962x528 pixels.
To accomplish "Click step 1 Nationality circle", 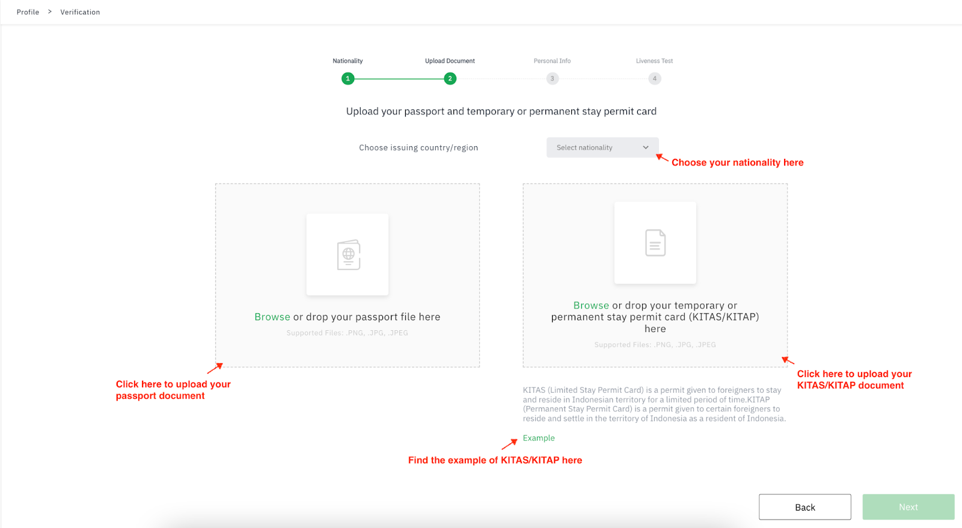I will coord(348,79).
